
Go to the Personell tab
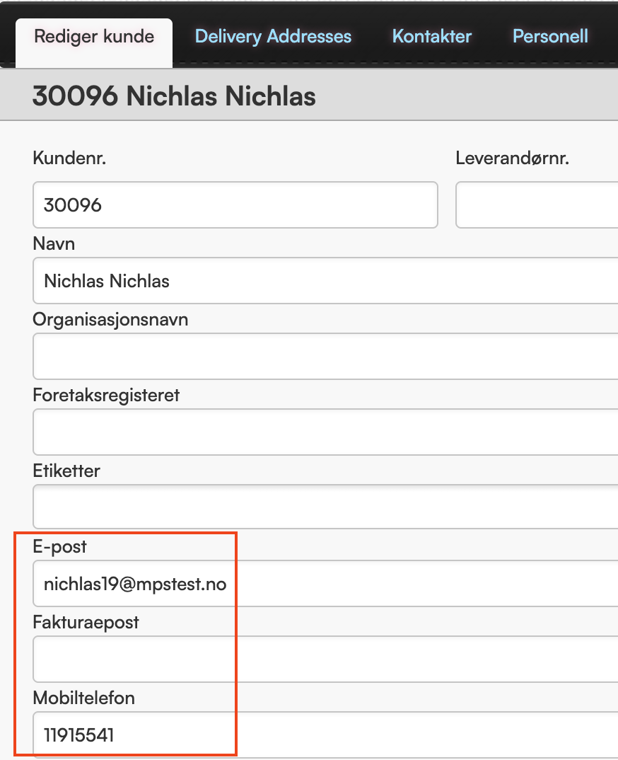pyautogui.click(x=550, y=37)
